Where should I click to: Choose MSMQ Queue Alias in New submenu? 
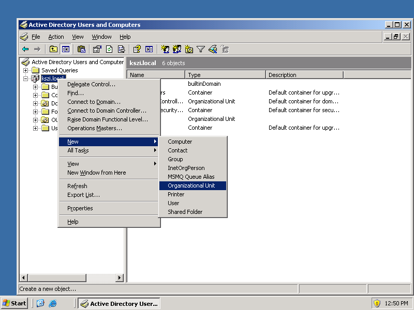coord(193,177)
